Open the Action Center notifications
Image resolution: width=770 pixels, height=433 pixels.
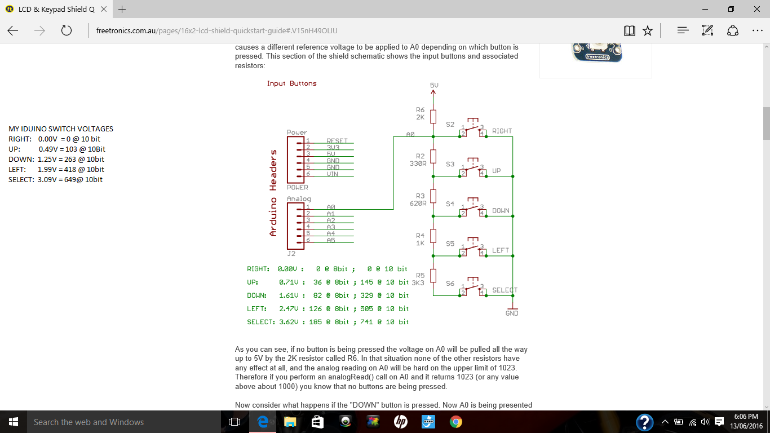pos(719,422)
